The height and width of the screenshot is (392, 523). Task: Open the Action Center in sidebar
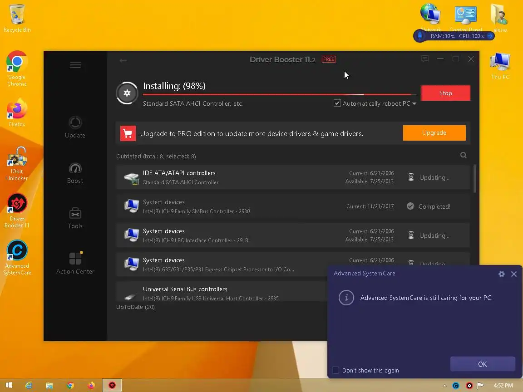point(75,263)
